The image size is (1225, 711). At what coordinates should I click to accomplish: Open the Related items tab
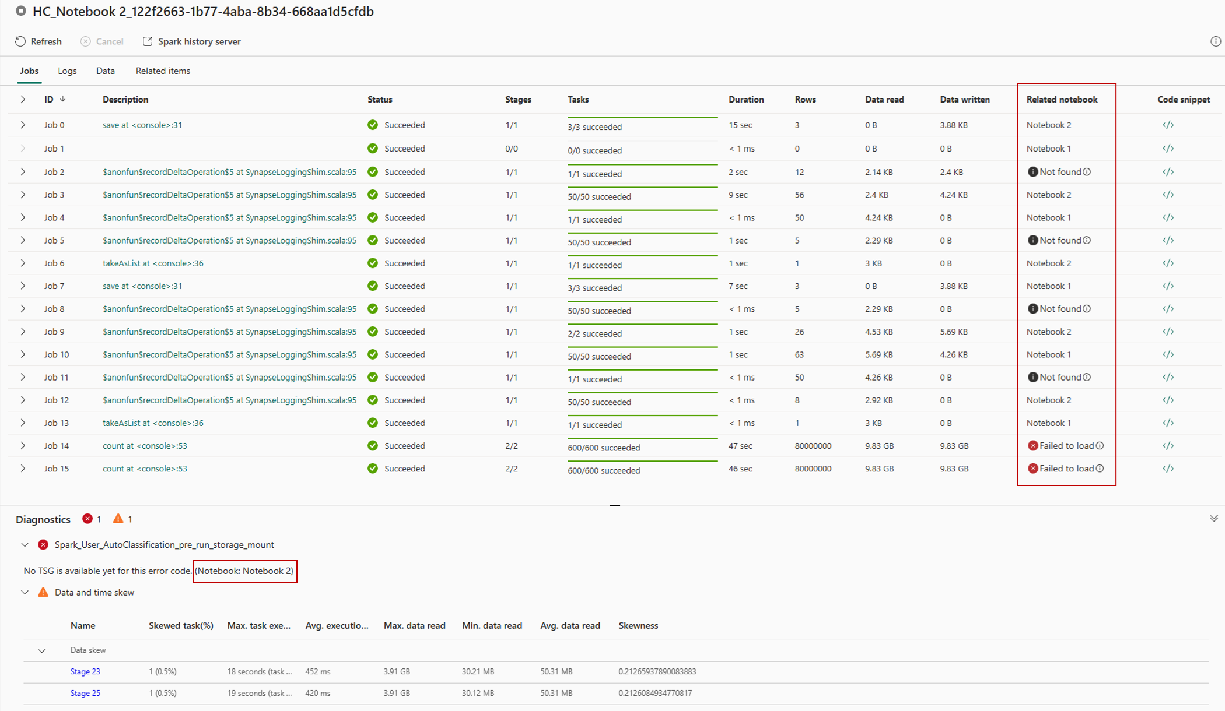163,71
